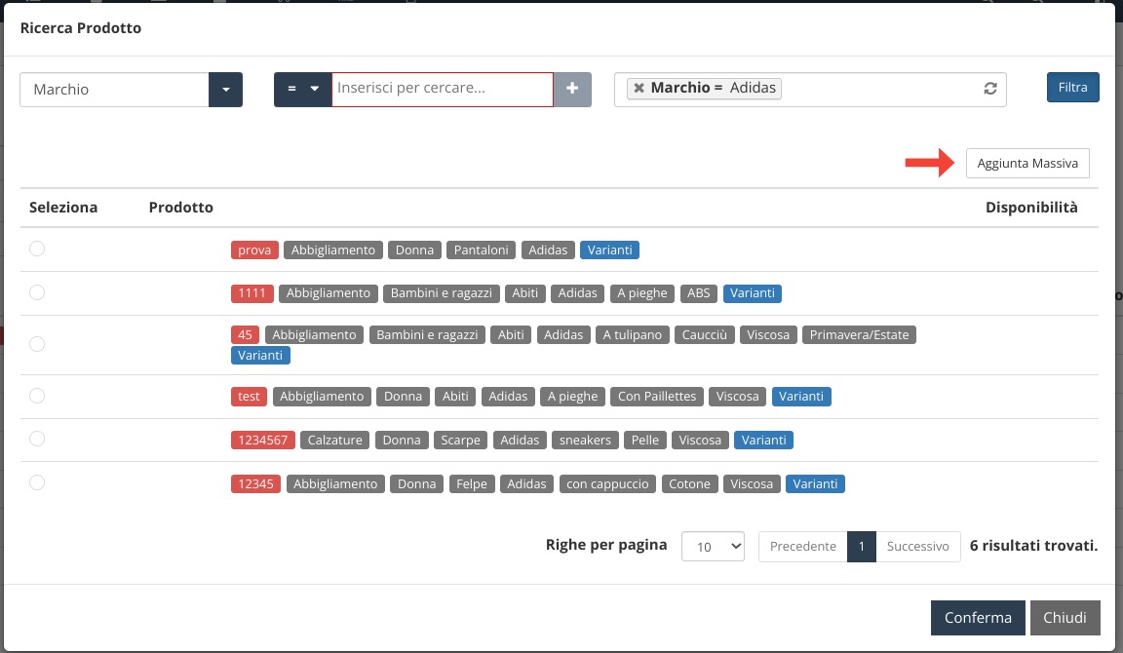Click the plus icon to add filter
This screenshot has height=653, width=1123.
572,89
